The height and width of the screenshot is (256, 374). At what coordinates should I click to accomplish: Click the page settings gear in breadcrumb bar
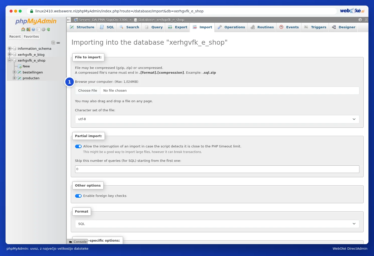pyautogui.click(x=360, y=20)
